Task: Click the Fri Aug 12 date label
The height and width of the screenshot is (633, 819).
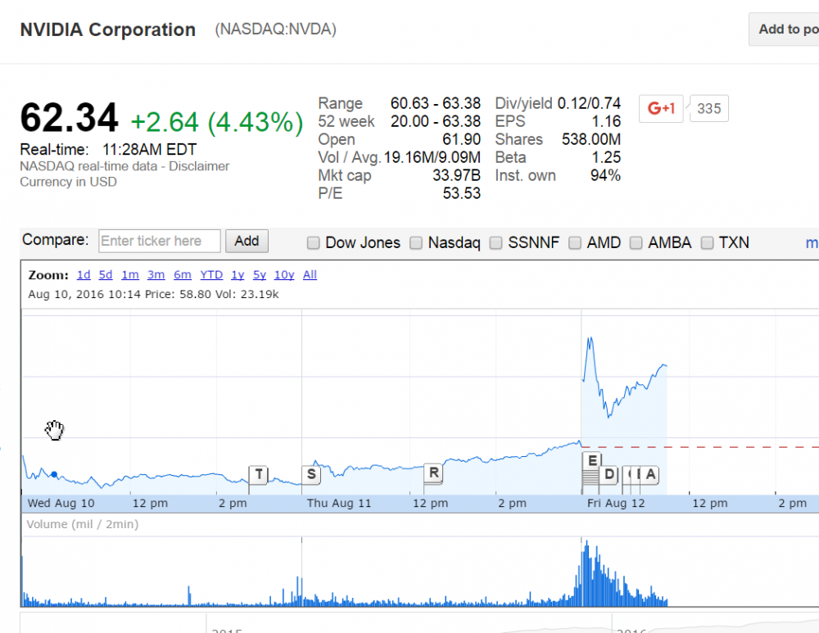Action: pos(616,504)
